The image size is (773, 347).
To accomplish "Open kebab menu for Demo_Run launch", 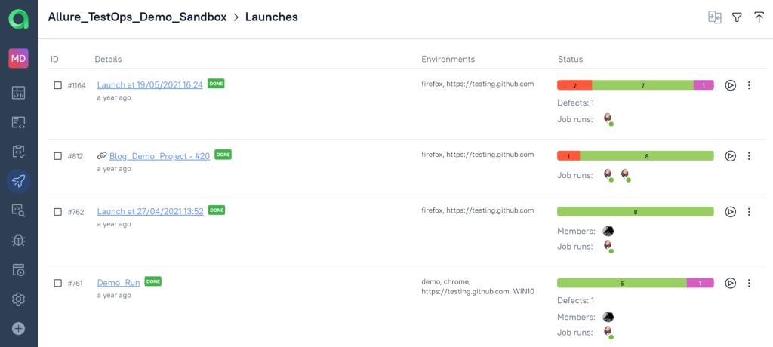I will click(x=749, y=283).
